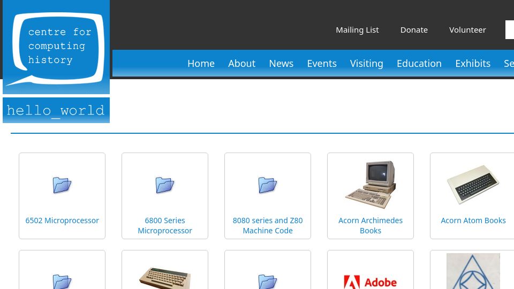The image size is (514, 289).
Task: Click the Adobe logo thumbnail
Action: pyautogui.click(x=371, y=282)
